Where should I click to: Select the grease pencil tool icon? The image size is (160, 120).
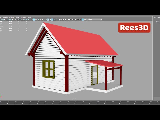pyautogui.click(x=12, y=19)
